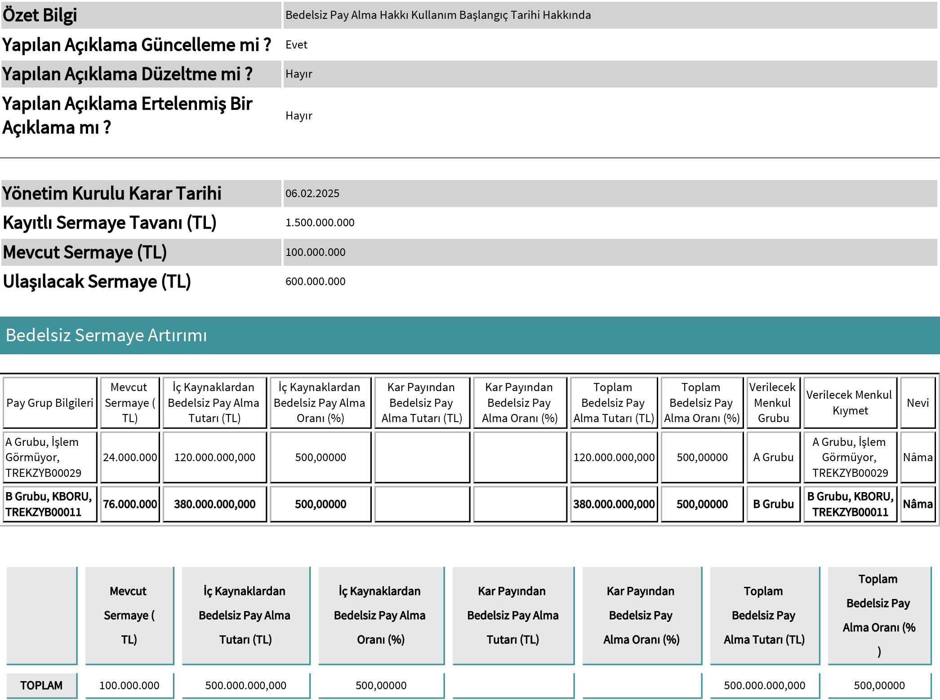Select 100.000.000 in the TOPLAM row
This screenshot has width=940, height=700.
point(129,686)
